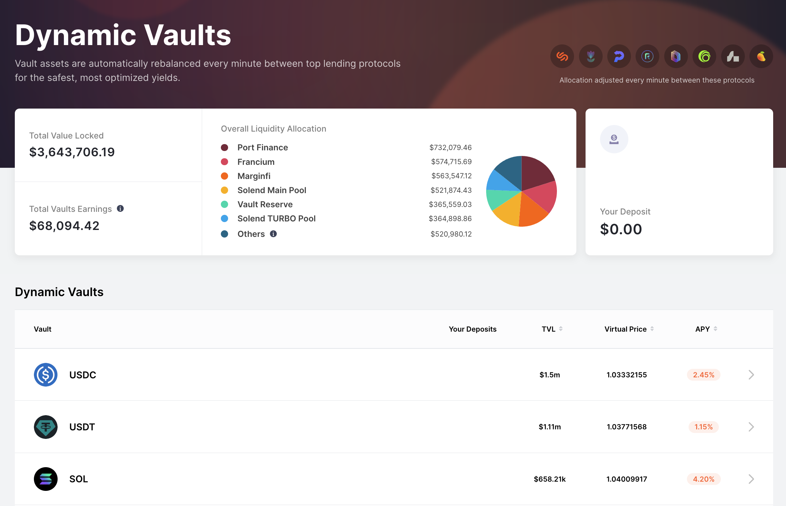
Task: Click the tulip flower protocol icon
Action: pyautogui.click(x=591, y=57)
